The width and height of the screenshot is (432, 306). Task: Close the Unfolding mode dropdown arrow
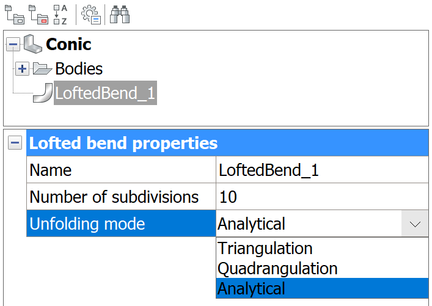tap(415, 224)
